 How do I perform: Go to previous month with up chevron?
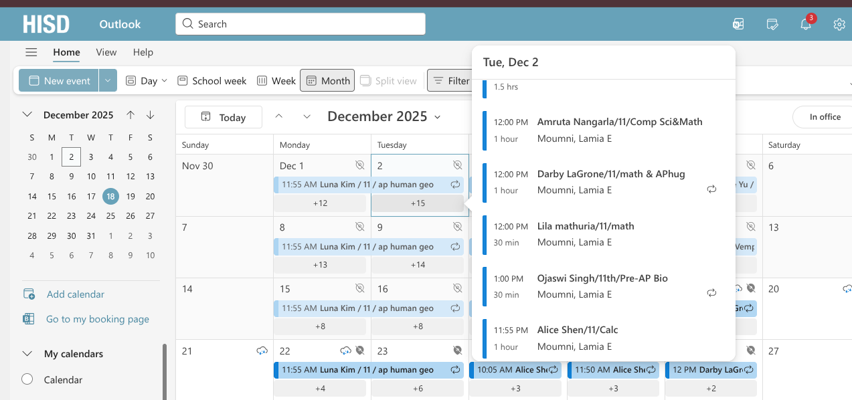(279, 117)
